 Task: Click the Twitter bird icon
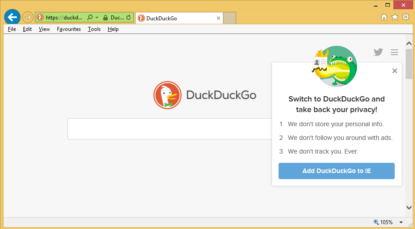[x=378, y=52]
